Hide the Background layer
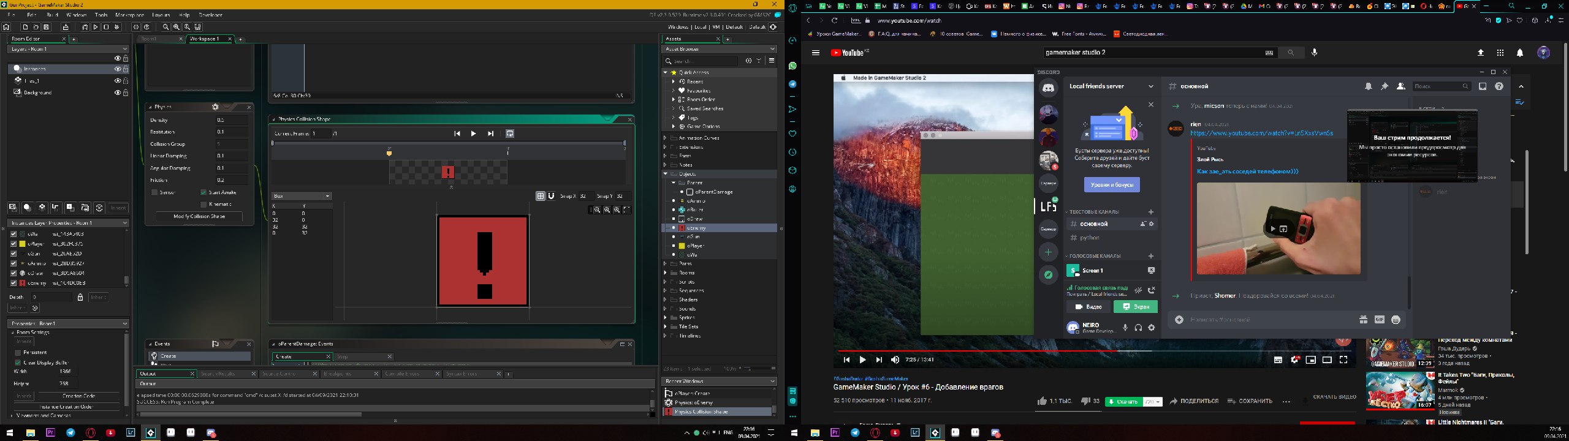 pos(117,92)
